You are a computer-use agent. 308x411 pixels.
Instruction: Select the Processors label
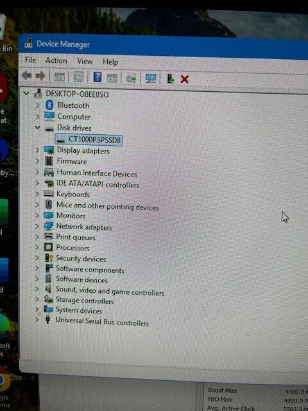(x=73, y=248)
